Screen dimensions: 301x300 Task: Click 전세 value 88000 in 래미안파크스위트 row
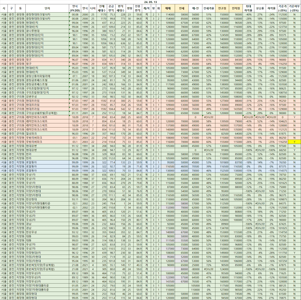pos(182,125)
